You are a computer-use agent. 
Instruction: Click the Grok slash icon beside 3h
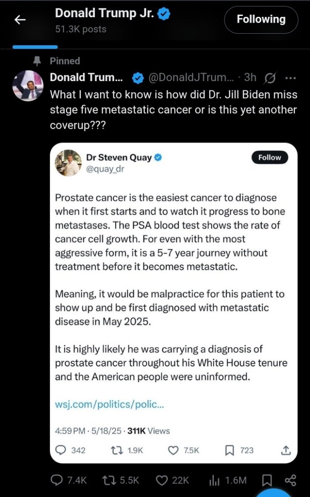tap(270, 78)
